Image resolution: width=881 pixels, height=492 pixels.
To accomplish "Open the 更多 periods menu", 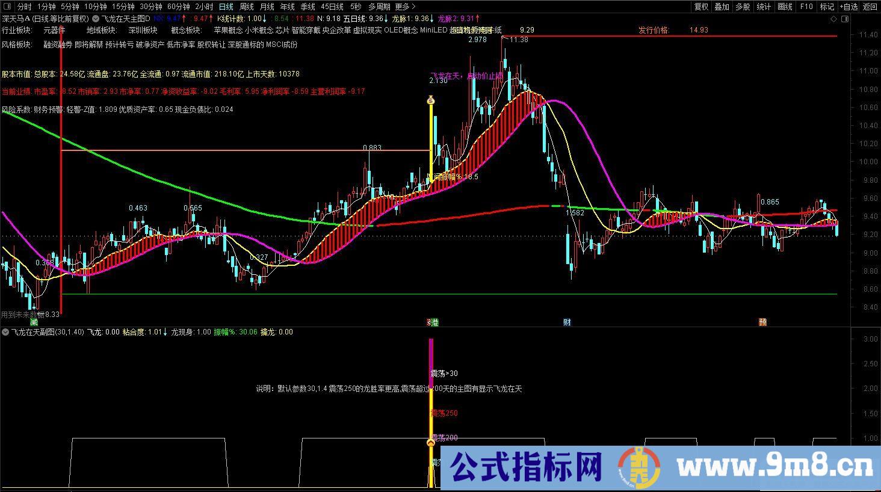I will pyautogui.click(x=404, y=7).
